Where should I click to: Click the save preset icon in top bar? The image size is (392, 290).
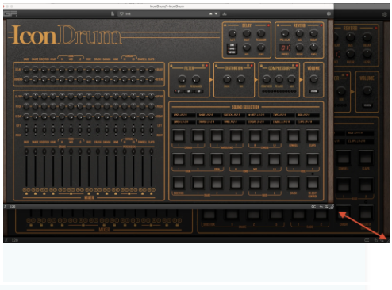pos(225,13)
